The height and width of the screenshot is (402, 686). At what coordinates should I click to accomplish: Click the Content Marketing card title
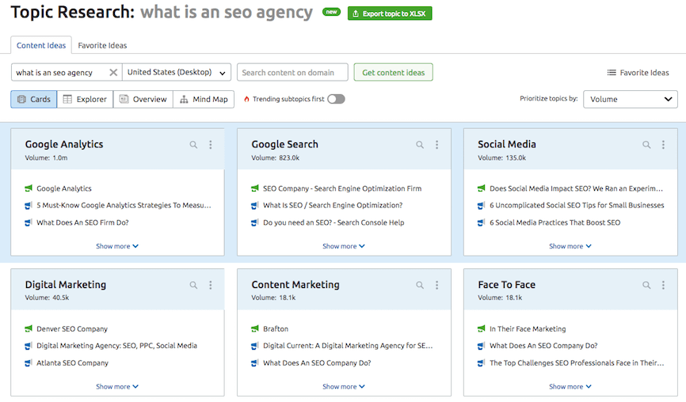(x=295, y=284)
